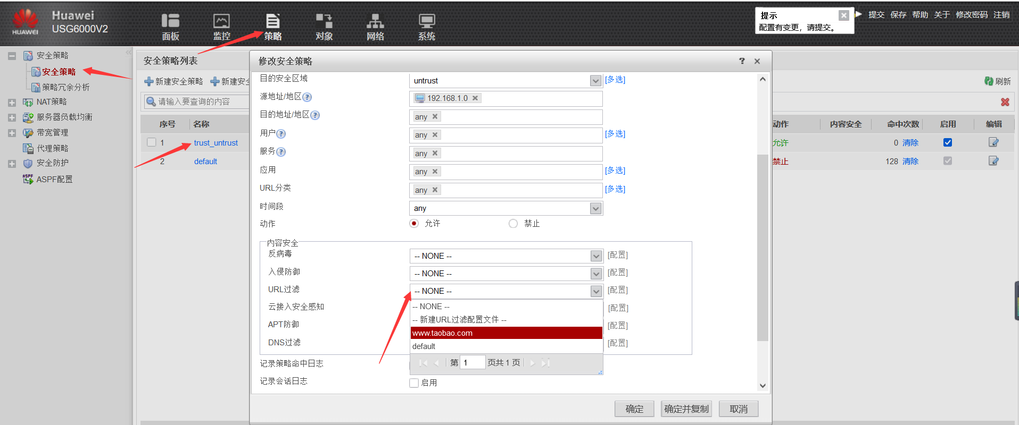Select the 禁止 radio button
The image size is (1019, 425).
tap(513, 224)
